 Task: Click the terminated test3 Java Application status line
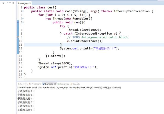pos(69,88)
